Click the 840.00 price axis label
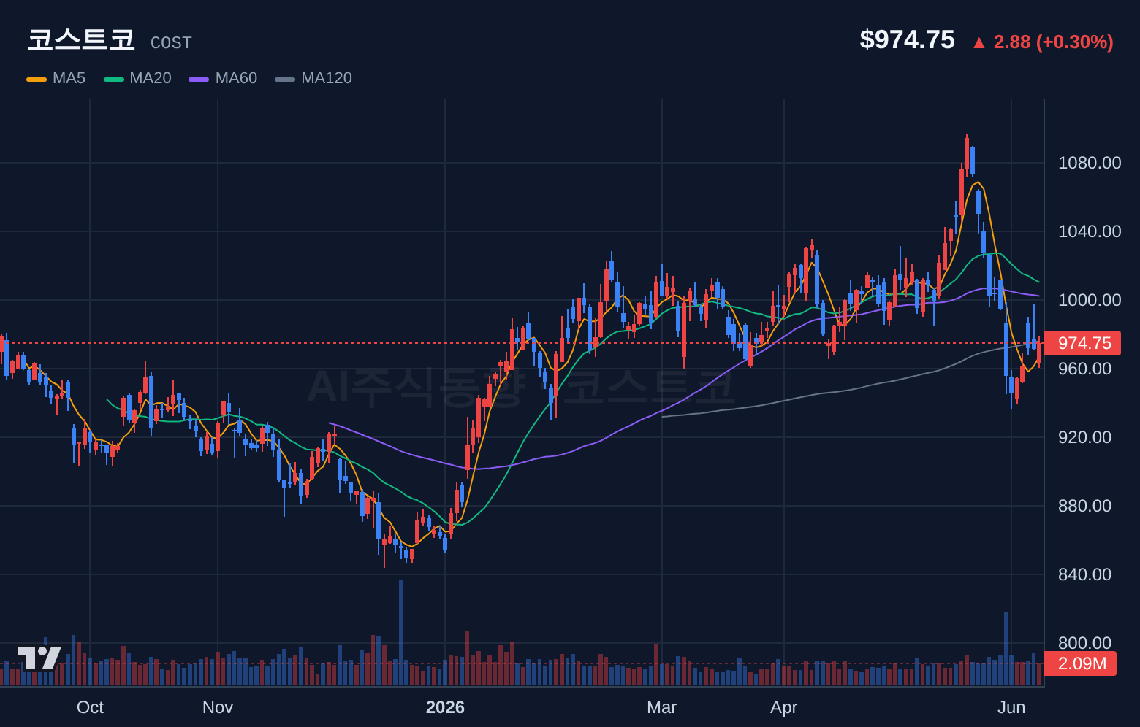The height and width of the screenshot is (727, 1140). [x=1084, y=574]
